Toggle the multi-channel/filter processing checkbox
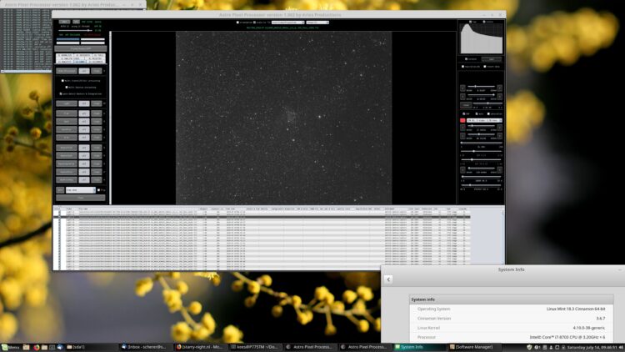Image resolution: width=625 pixels, height=352 pixels. (x=62, y=81)
